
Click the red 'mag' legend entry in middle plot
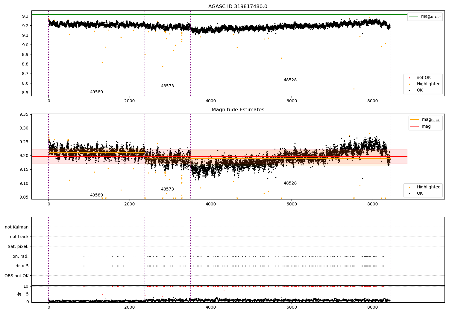[x=420, y=126]
